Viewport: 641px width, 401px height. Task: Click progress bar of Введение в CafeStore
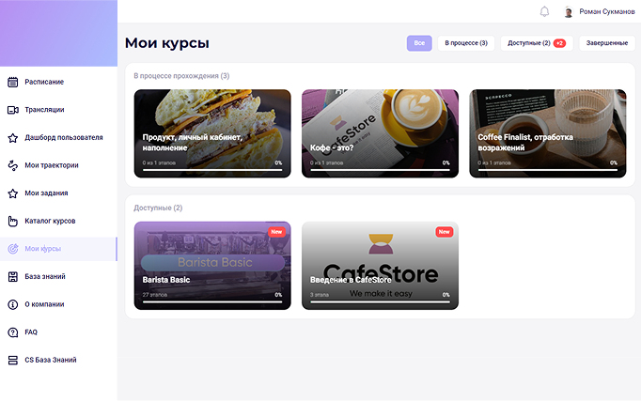(380, 302)
